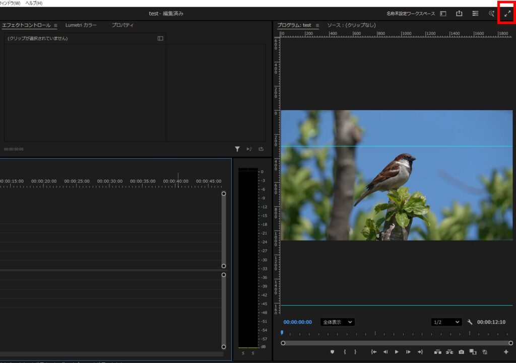
Task: Toggle audio loop playback in Effect Controls
Action: pos(249,149)
